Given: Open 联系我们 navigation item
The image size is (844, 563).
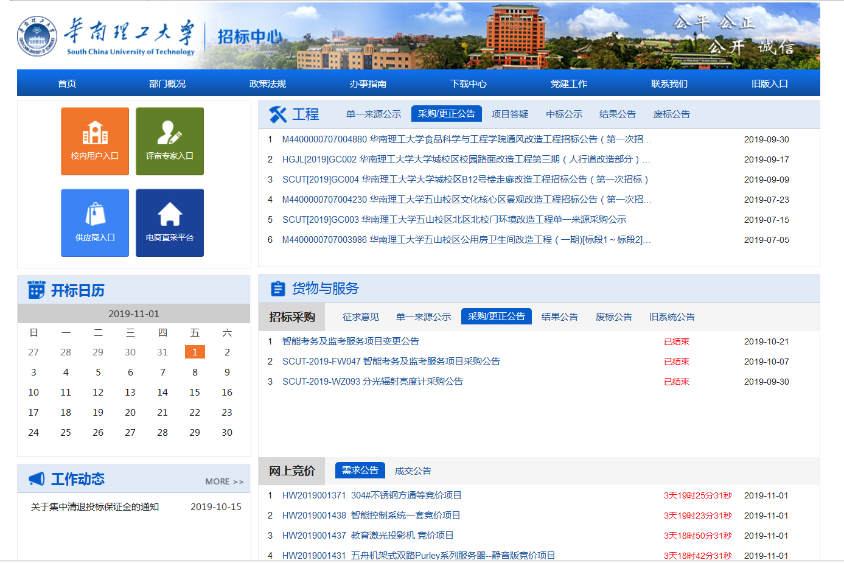Looking at the screenshot, I should [669, 83].
